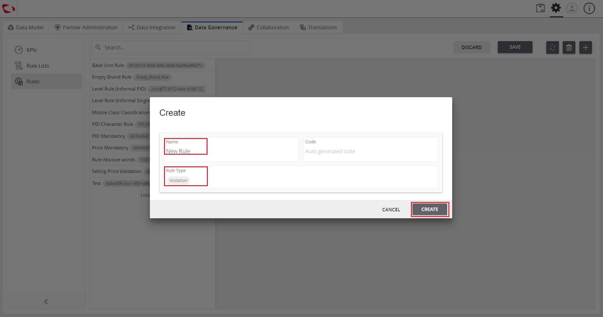This screenshot has width=603, height=317.
Task: Click the Translations tab icon
Action: [303, 27]
